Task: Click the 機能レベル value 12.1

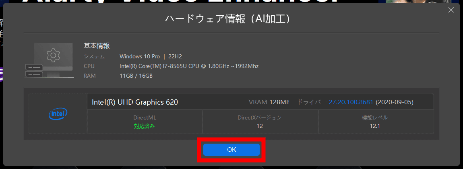Action: tap(375, 126)
